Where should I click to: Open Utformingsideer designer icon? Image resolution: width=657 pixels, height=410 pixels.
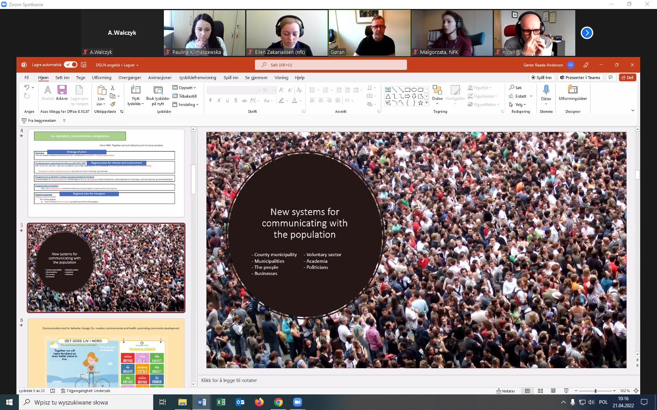click(x=573, y=90)
